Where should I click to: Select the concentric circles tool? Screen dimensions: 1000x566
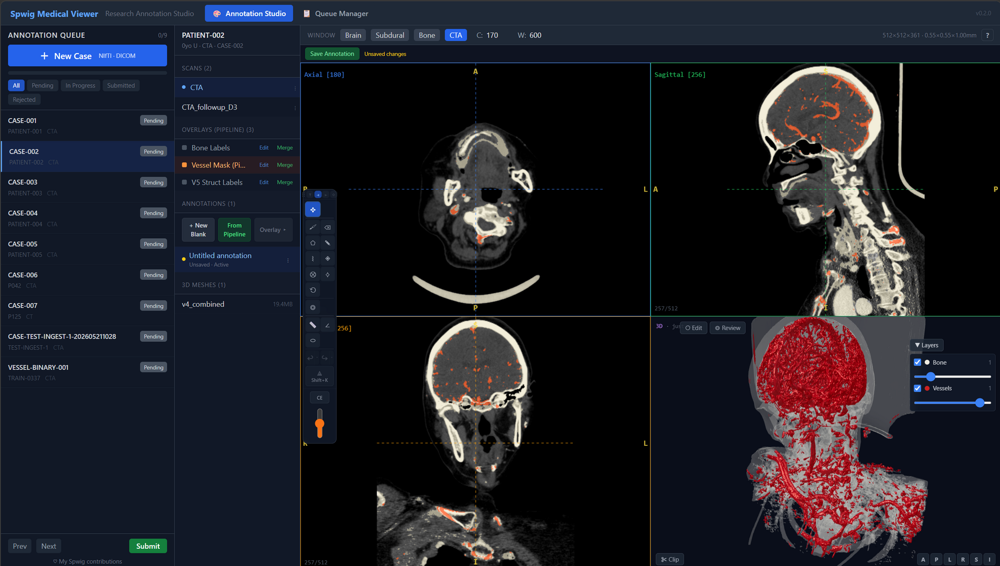pyautogui.click(x=312, y=307)
